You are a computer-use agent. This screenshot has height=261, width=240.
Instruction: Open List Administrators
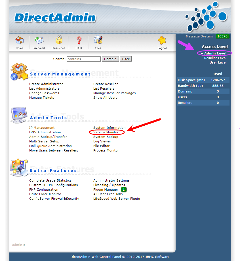tap(44, 89)
